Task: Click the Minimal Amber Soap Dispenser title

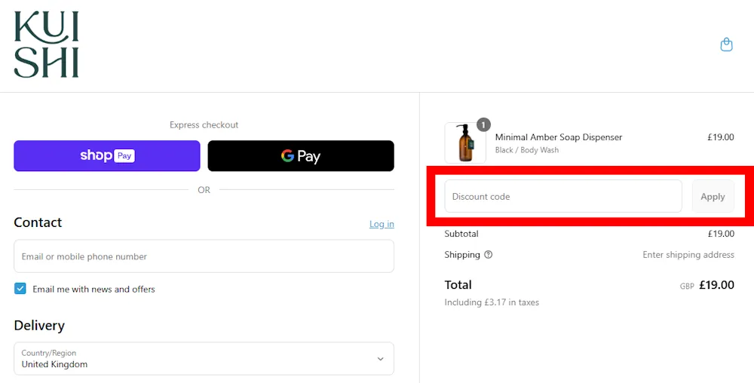Action: point(559,137)
